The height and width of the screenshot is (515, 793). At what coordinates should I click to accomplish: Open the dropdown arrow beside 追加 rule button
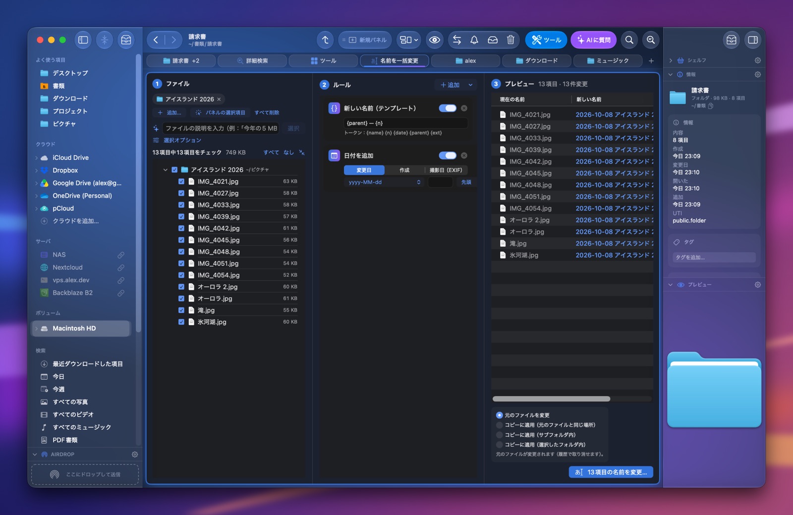(470, 85)
